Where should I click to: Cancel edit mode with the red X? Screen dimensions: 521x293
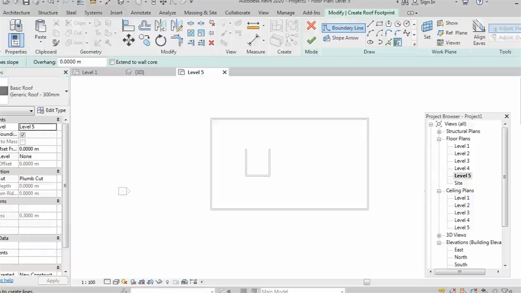(311, 26)
